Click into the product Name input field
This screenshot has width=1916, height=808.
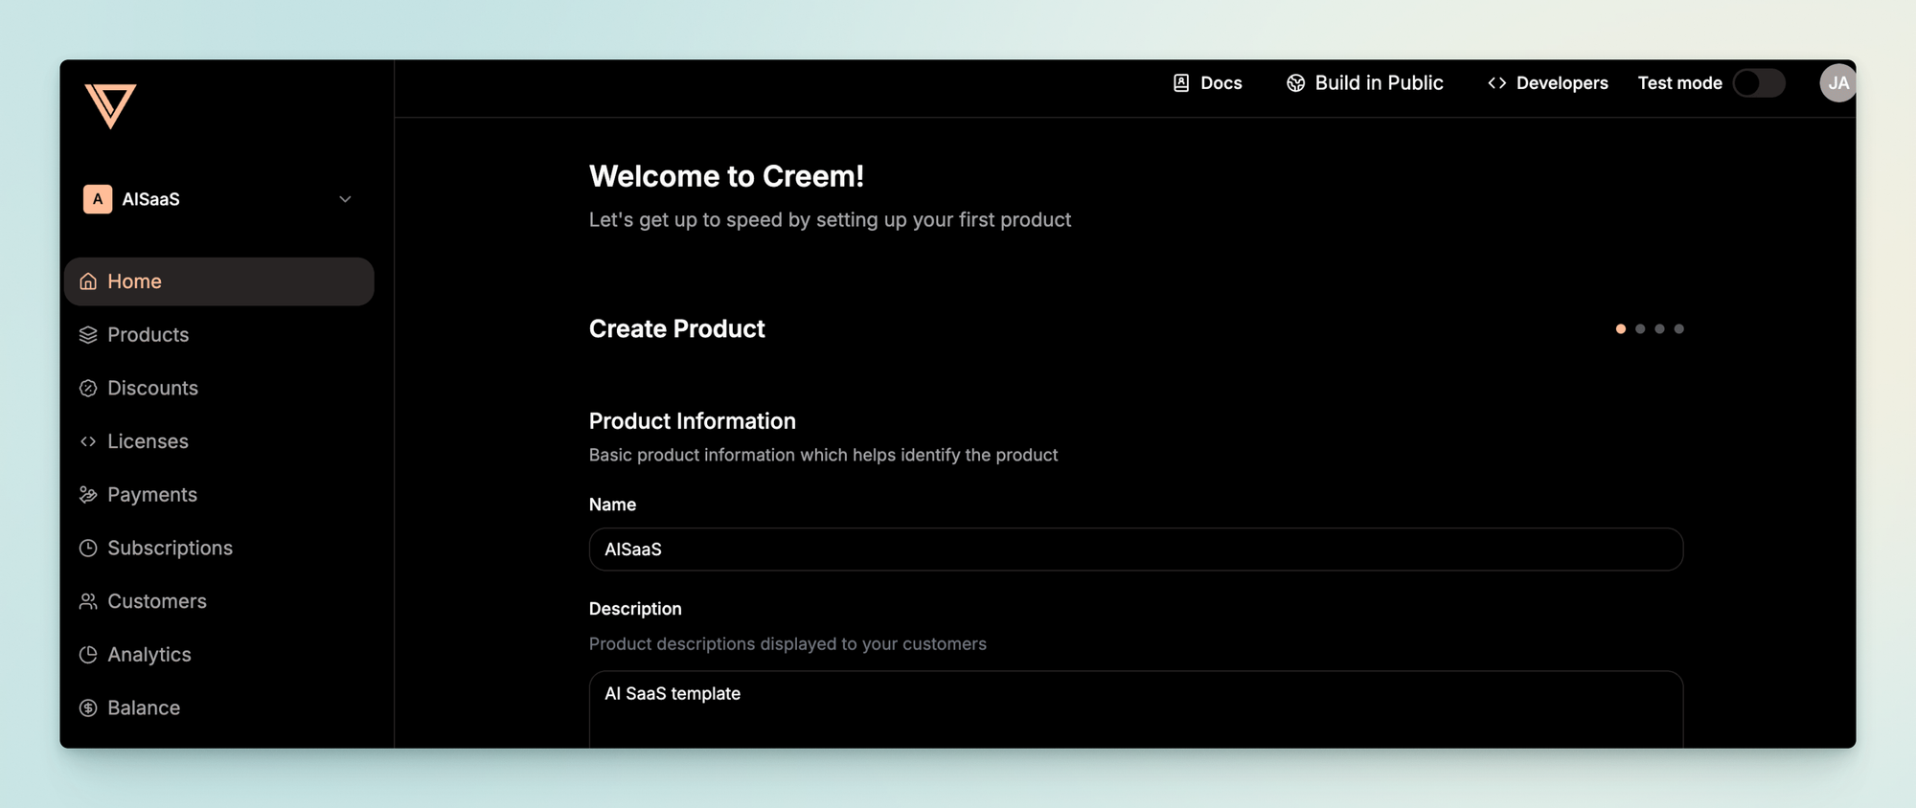click(x=1135, y=550)
